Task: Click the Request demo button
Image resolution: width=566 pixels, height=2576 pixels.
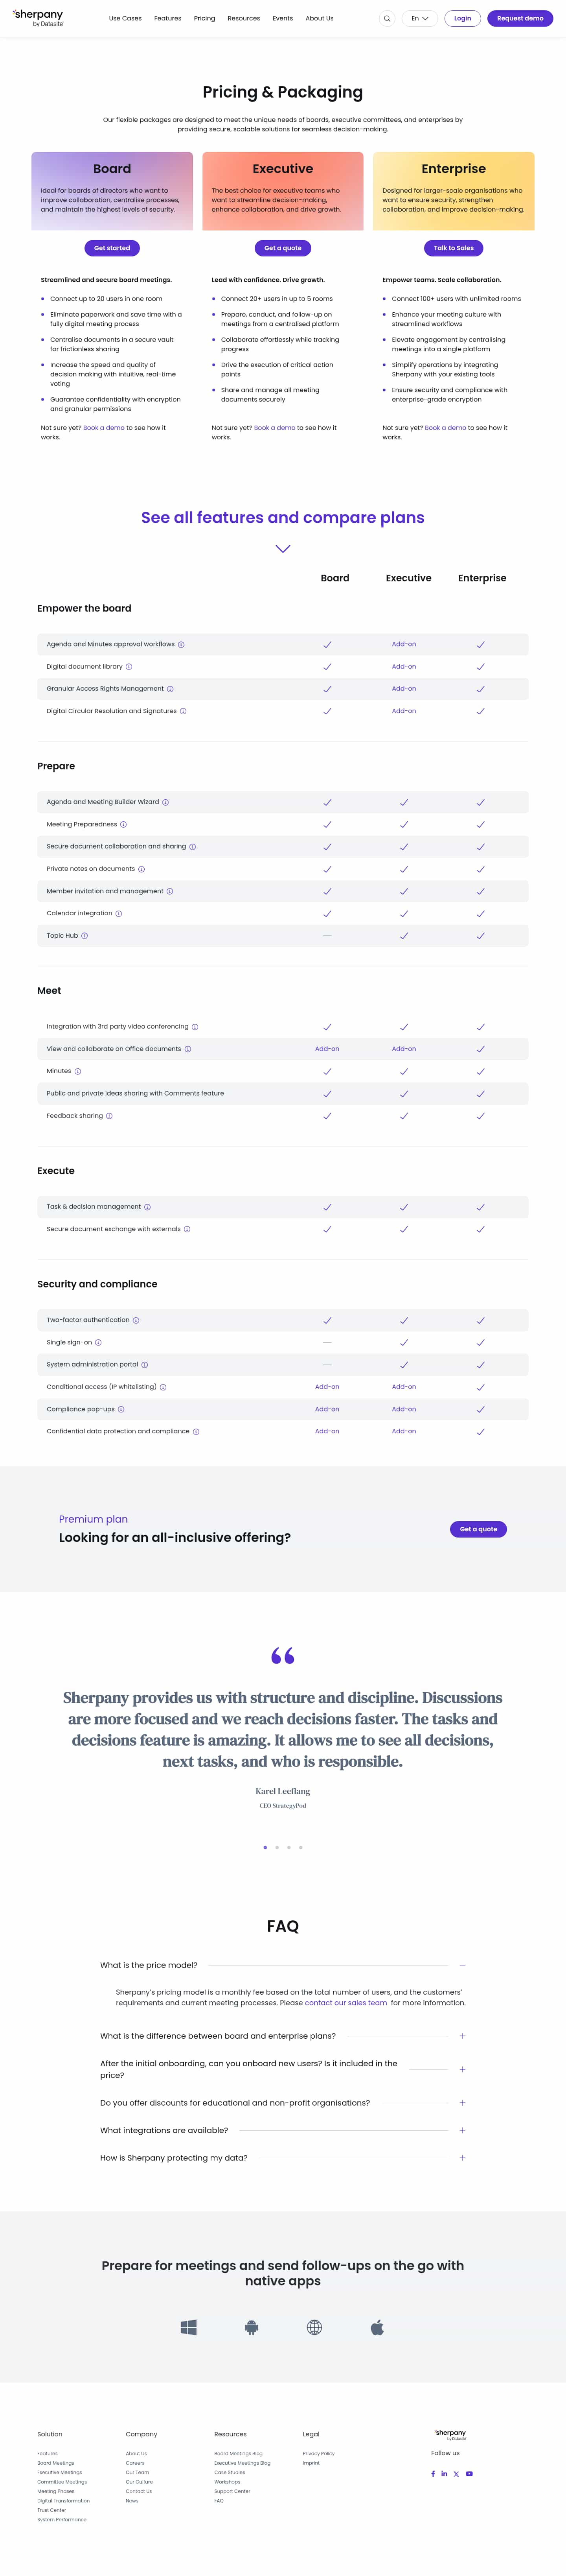Action: coord(520,18)
